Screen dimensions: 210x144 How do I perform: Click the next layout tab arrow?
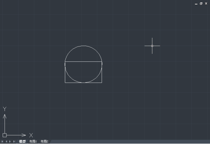click(10, 141)
